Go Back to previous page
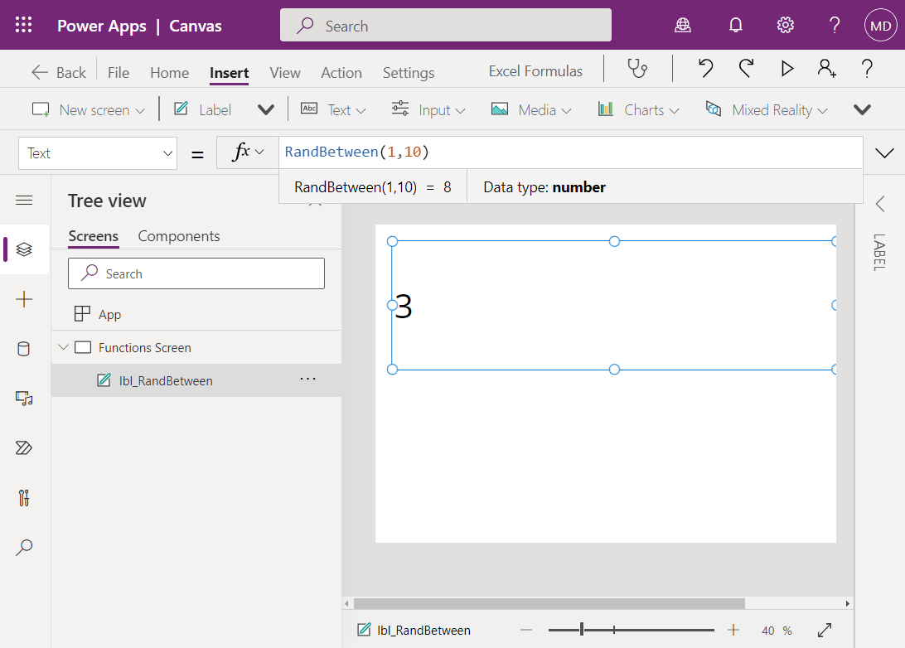Viewport: 905px width, 648px height. coord(58,73)
